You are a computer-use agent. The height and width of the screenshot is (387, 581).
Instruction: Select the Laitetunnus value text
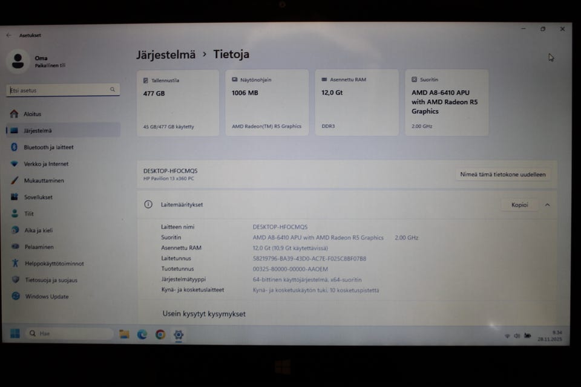pos(309,258)
